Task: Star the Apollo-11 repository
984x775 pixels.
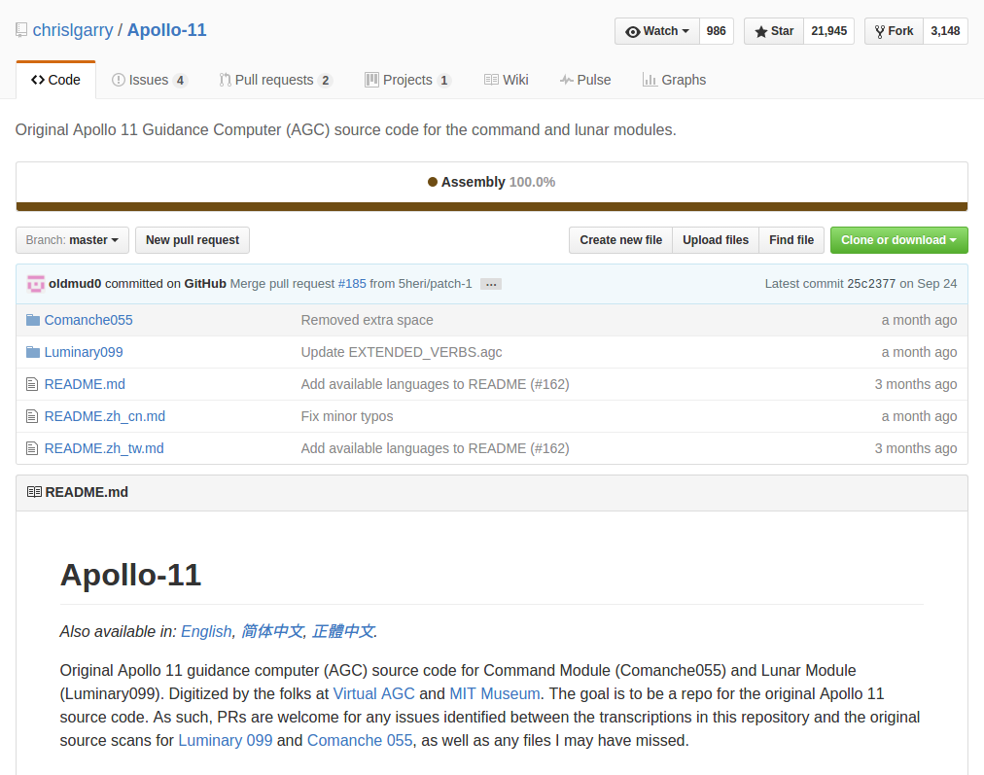Action: point(774,31)
